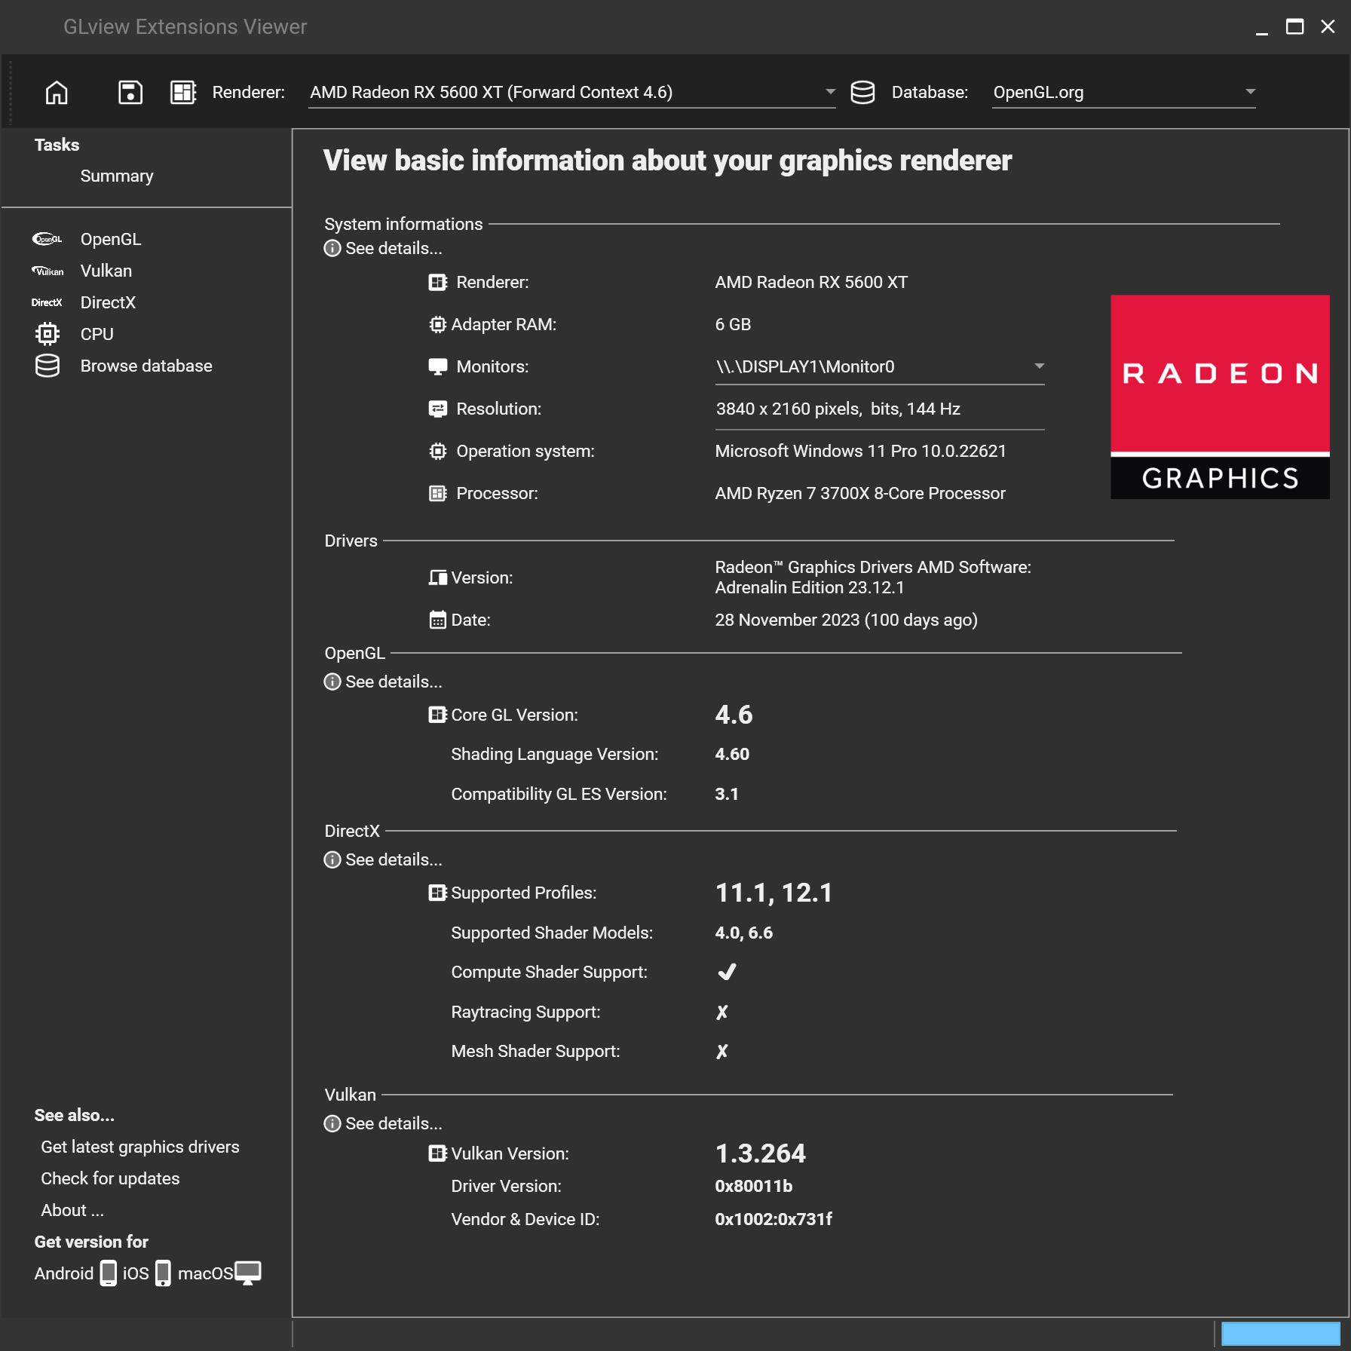Viewport: 1351px width, 1351px height.
Task: Open the About ... link
Action: pyautogui.click(x=72, y=1211)
